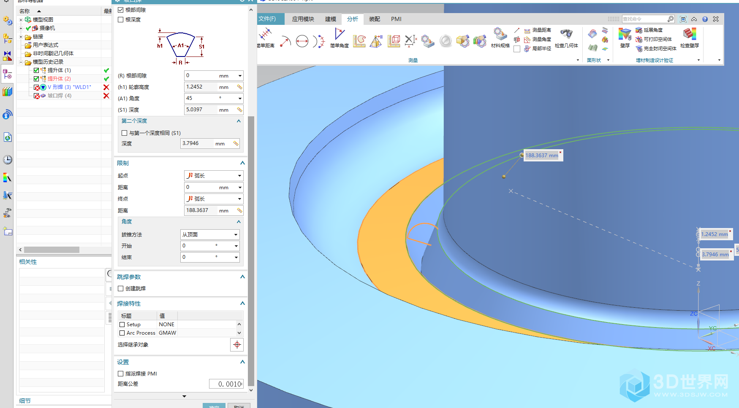Open the 壁厚 analysis tool
Image resolution: width=739 pixels, height=408 pixels.
625,38
